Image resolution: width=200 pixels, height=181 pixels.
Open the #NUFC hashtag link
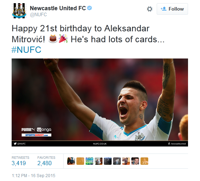26,50
